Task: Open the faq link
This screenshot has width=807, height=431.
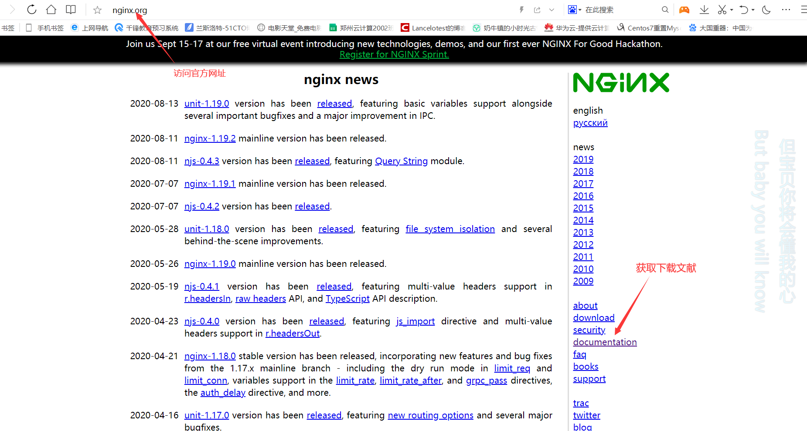Action: pyautogui.click(x=580, y=354)
